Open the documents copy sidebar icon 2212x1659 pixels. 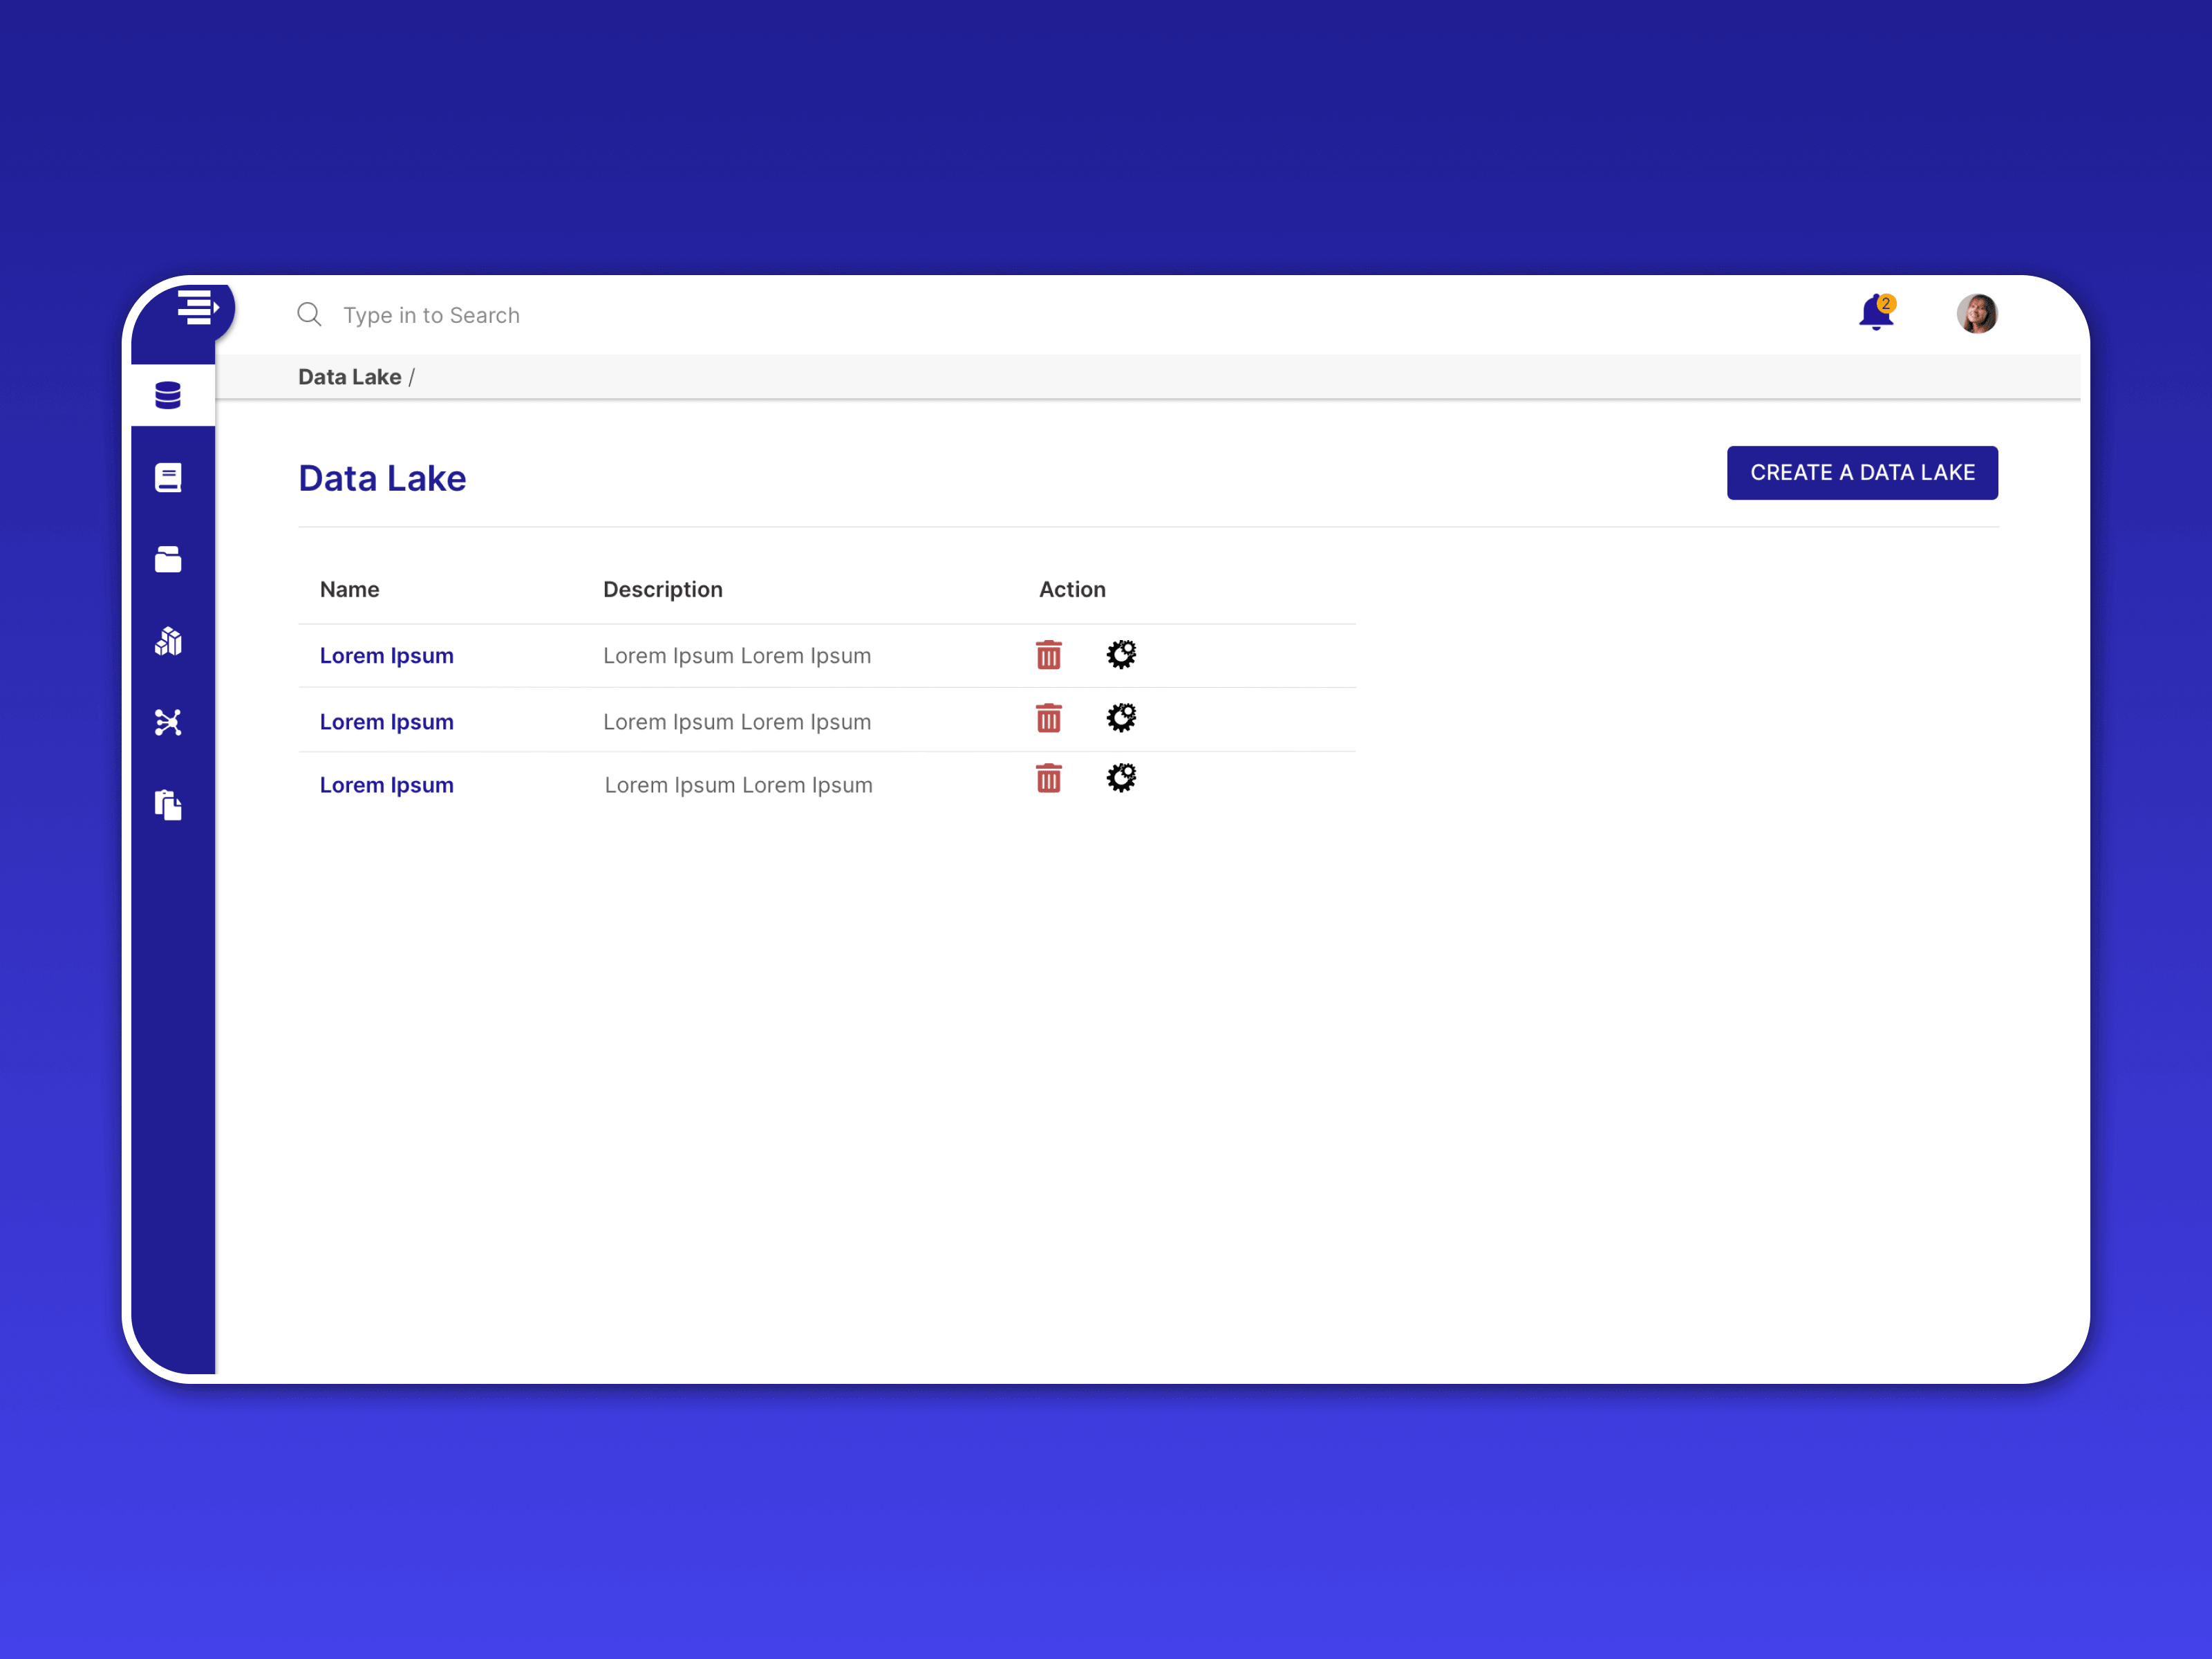tap(168, 805)
